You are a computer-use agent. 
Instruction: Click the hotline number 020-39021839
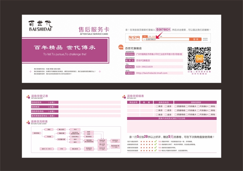tap(144, 67)
